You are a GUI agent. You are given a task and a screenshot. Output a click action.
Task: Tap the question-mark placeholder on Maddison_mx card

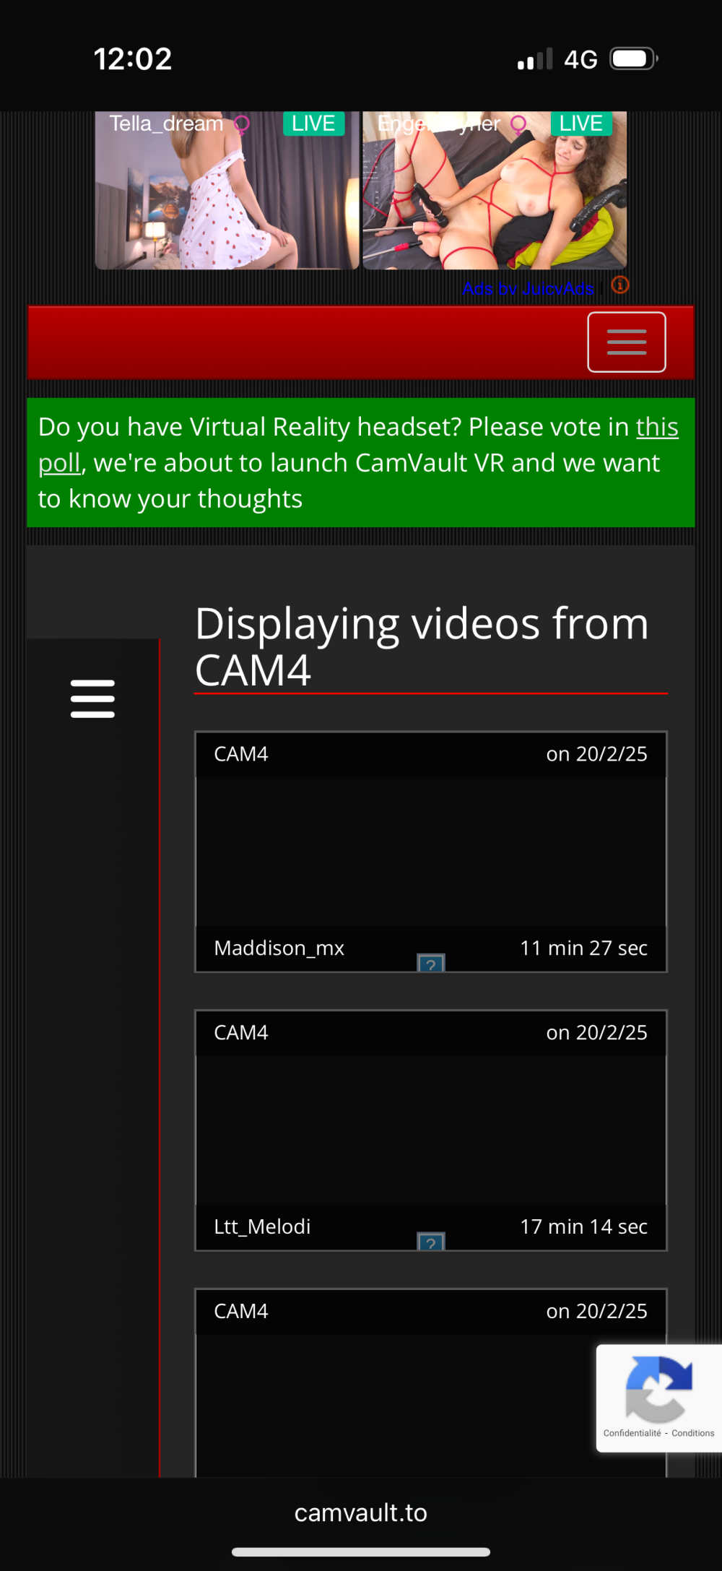tap(431, 963)
